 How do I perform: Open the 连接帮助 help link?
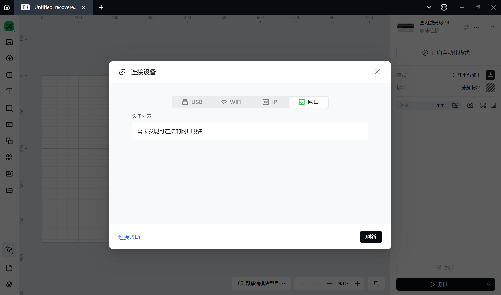pos(129,237)
